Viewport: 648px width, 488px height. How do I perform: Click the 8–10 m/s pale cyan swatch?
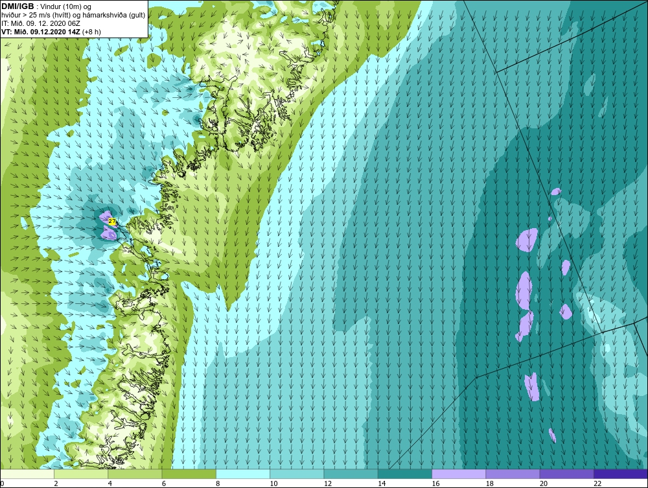243,474
